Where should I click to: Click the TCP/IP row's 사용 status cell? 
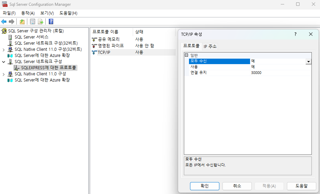pyautogui.click(x=139, y=53)
